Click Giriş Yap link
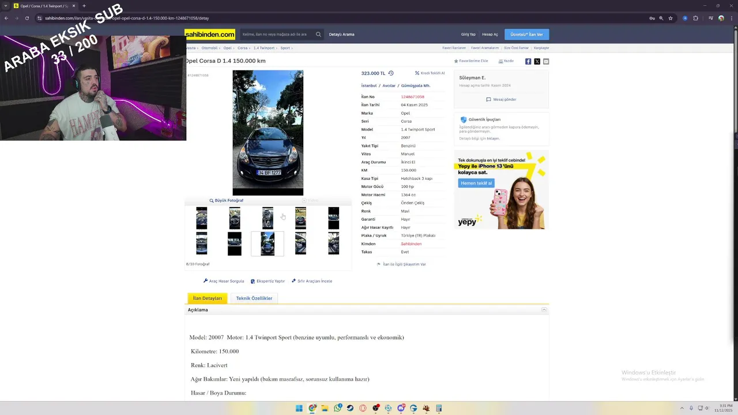Image resolution: width=738 pixels, height=415 pixels. point(468,34)
